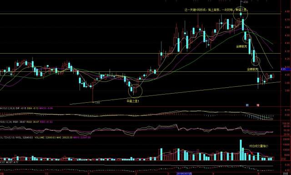Click the 3.65 low price label

(97, 102)
